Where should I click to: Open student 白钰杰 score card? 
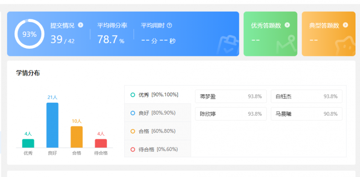306,96
